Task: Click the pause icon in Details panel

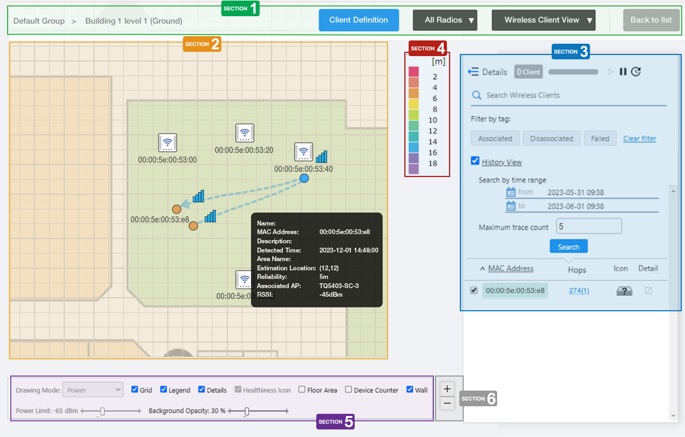Action: pos(623,72)
